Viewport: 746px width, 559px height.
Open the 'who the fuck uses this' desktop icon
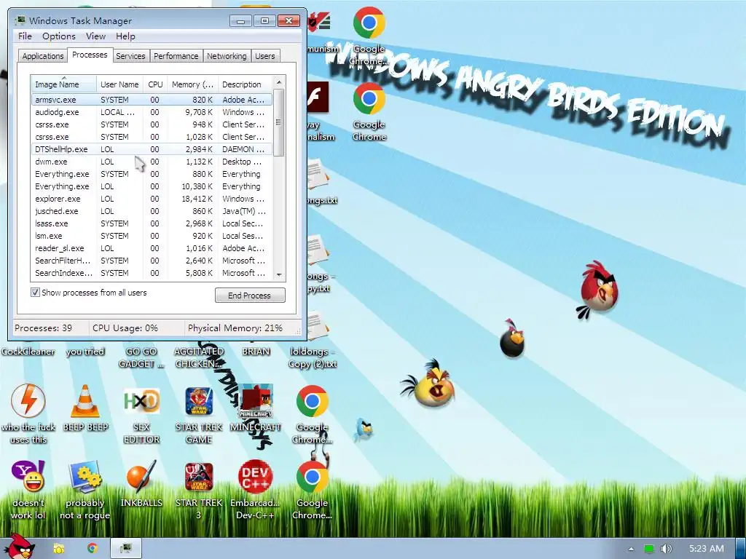28,413
